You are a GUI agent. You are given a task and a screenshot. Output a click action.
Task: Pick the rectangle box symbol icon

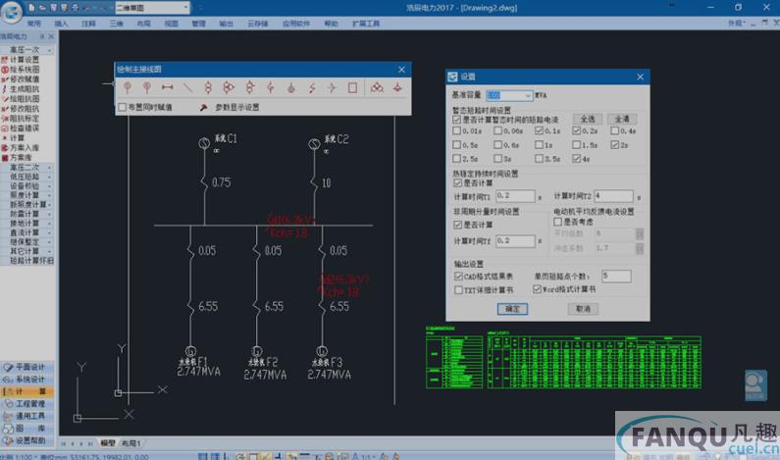[x=352, y=87]
